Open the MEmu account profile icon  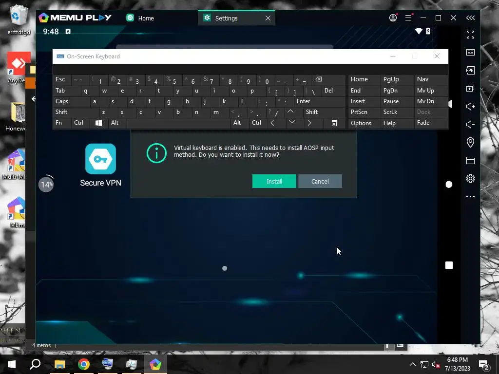[393, 18]
